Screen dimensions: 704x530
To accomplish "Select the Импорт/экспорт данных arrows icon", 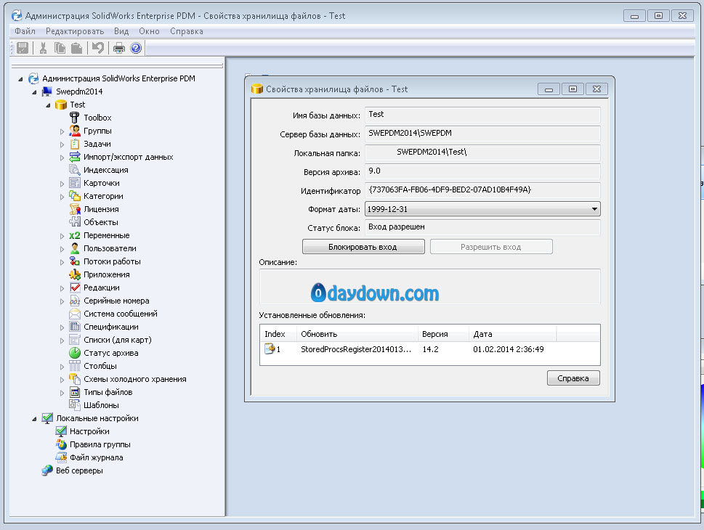I will click(x=75, y=157).
